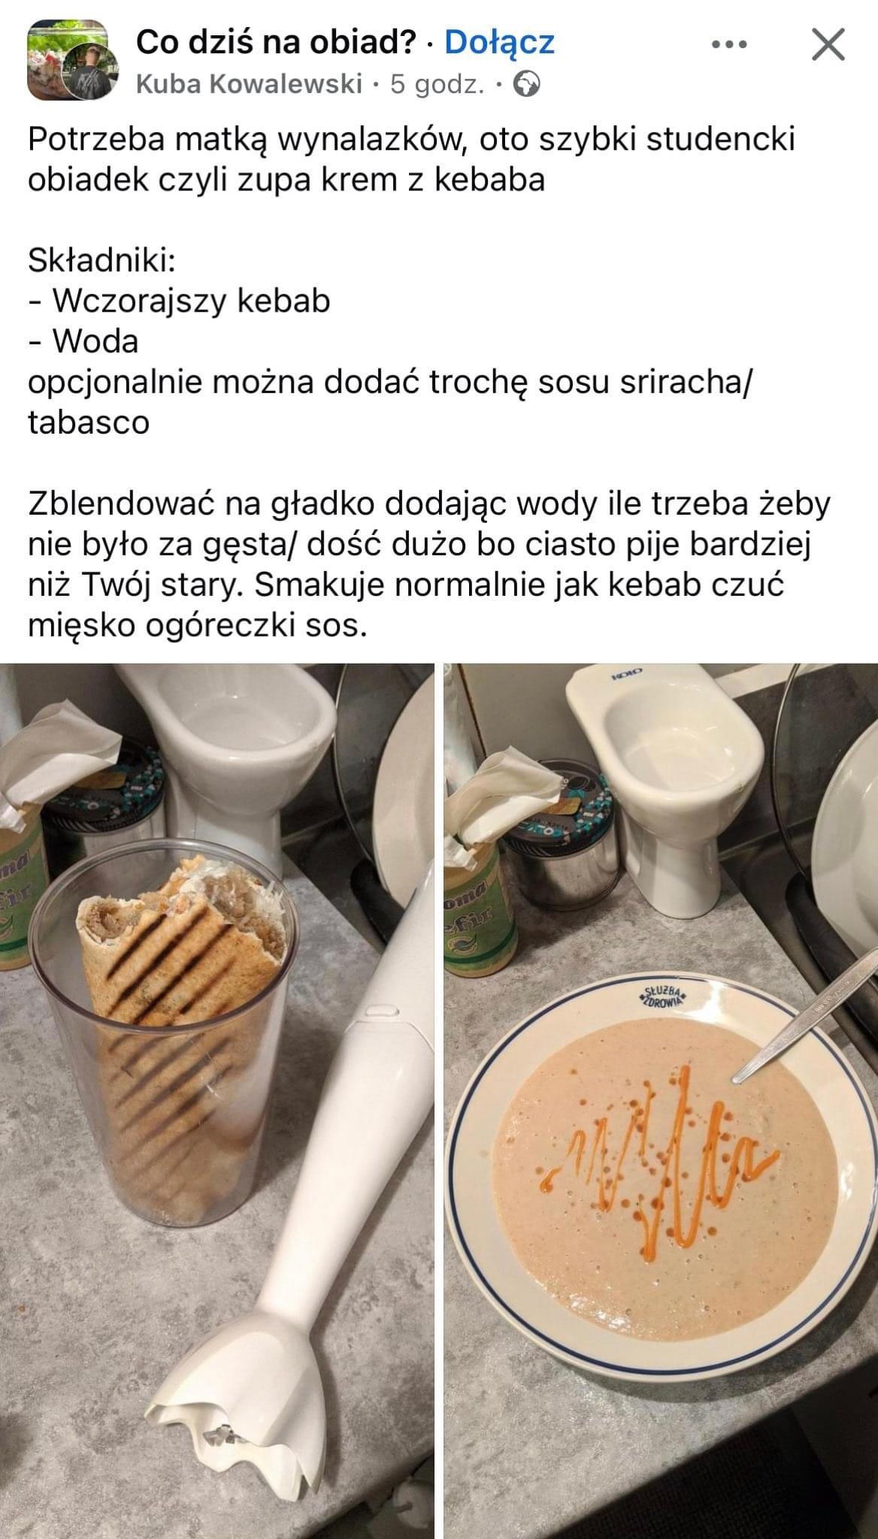Viewport: 878px width, 1539px height.
Task: Click the post text starting Potrzeba matką wynalazków
Action: pos(412,159)
